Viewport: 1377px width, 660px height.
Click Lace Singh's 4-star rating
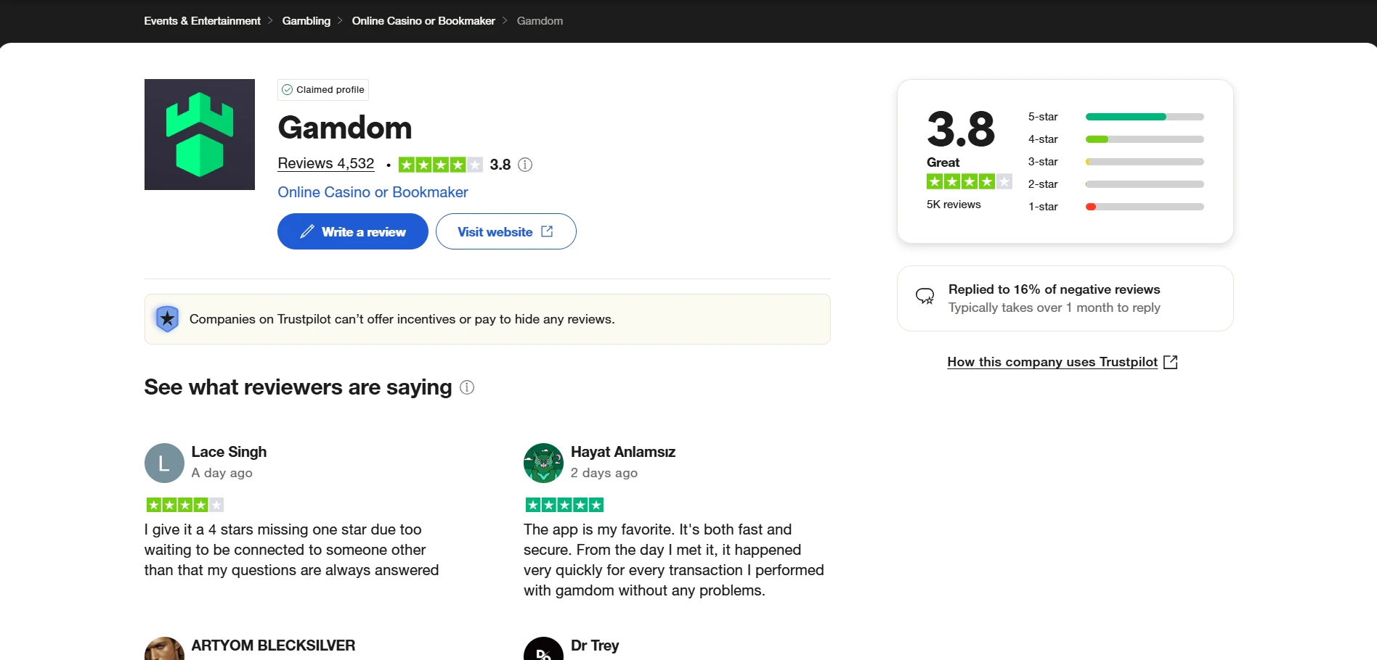point(185,505)
